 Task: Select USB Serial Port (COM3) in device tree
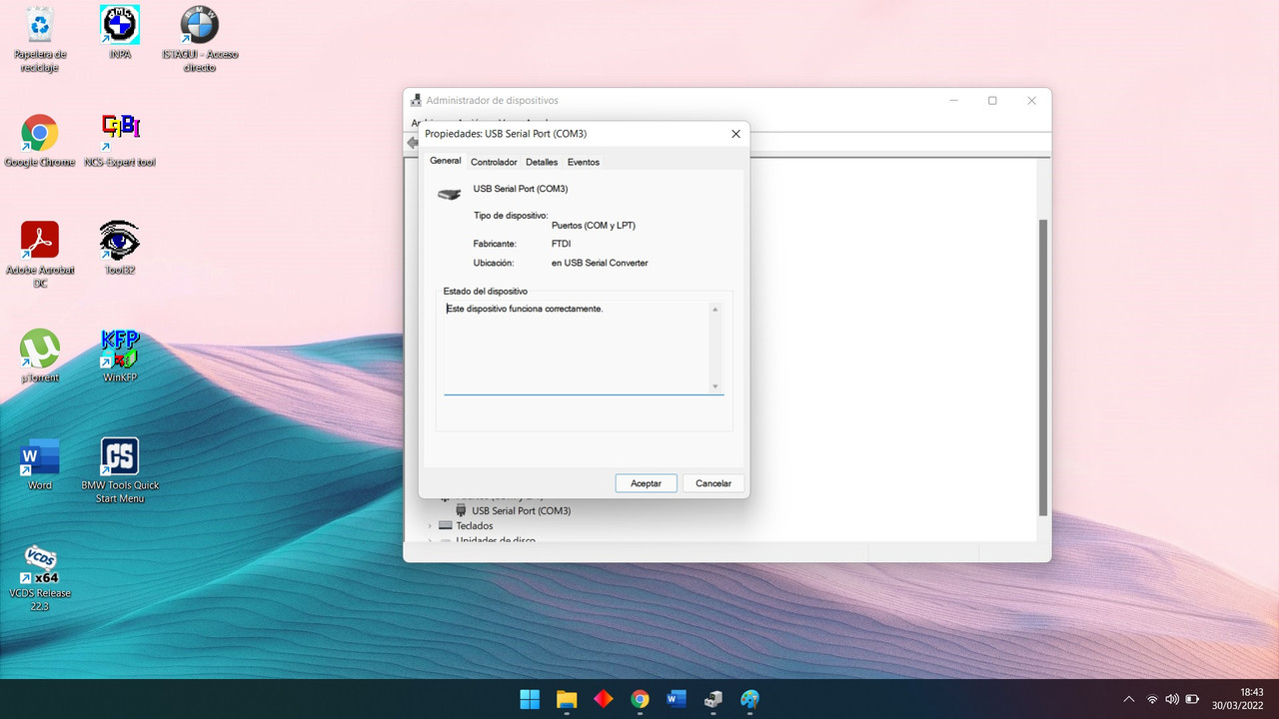[x=522, y=510]
